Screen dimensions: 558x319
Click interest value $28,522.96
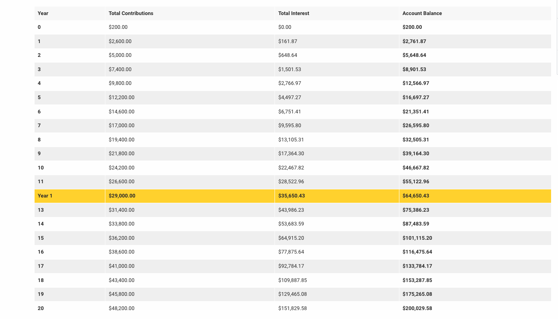tap(291, 182)
